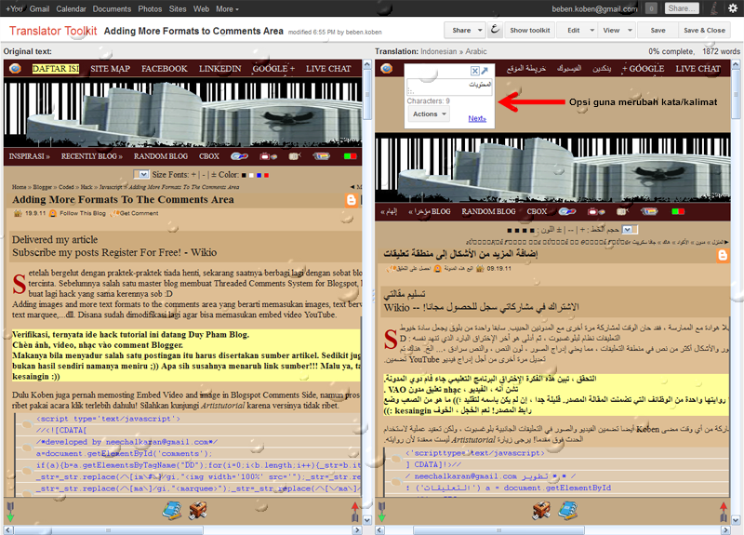Open the Edit dropdown menu
This screenshot has height=535, width=744.
(x=578, y=30)
